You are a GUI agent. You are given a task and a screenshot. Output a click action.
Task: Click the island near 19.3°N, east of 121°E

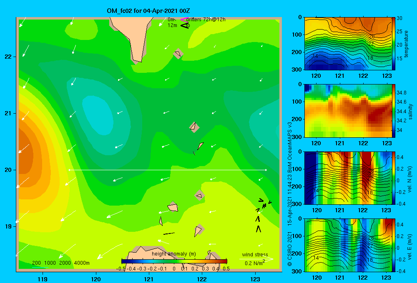click(x=173, y=207)
